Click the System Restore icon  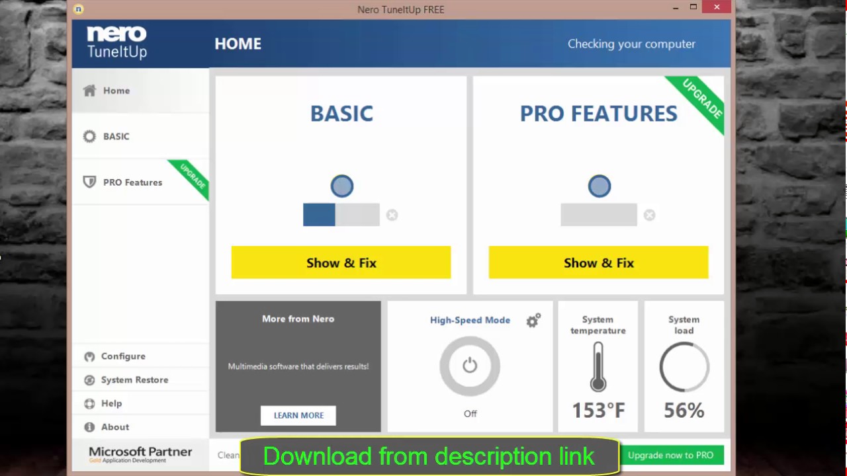[x=89, y=380]
